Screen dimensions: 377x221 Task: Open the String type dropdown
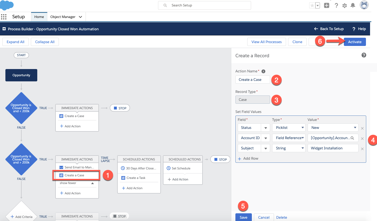click(x=289, y=148)
